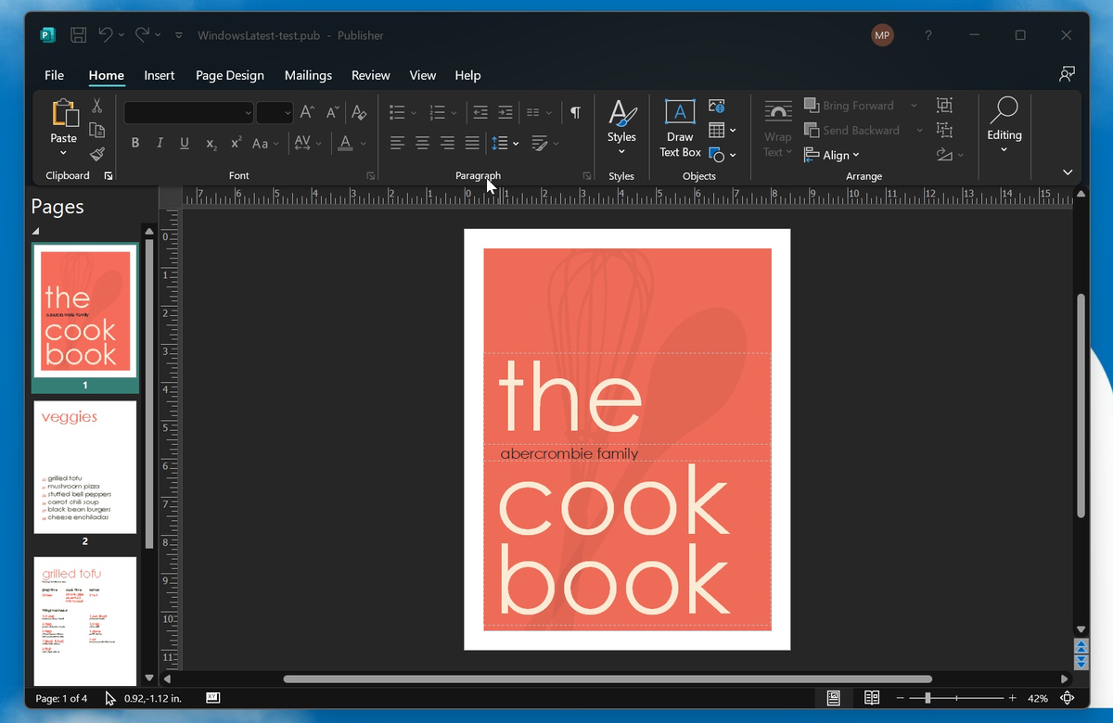Toggle Underline formatting
The height and width of the screenshot is (723, 1113).
click(x=185, y=143)
